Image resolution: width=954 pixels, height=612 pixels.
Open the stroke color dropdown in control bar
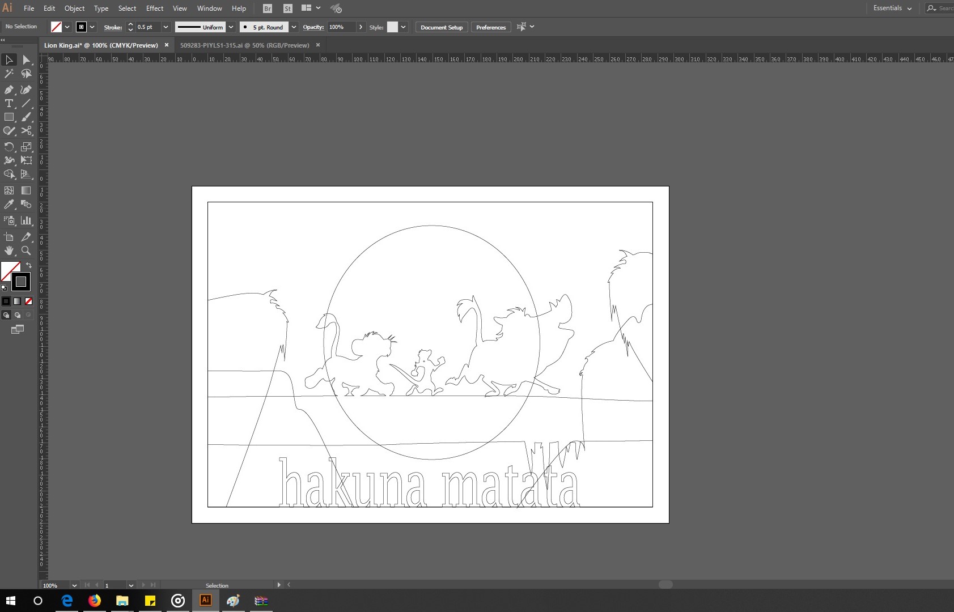coord(92,27)
